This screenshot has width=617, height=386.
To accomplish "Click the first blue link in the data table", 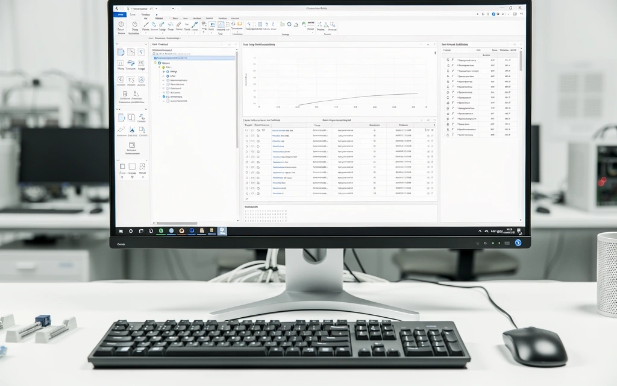I will click(282, 130).
